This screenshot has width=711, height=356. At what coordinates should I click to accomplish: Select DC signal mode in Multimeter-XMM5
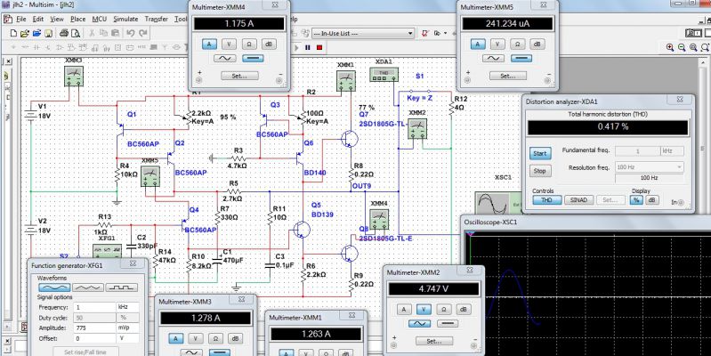pyautogui.click(x=521, y=59)
